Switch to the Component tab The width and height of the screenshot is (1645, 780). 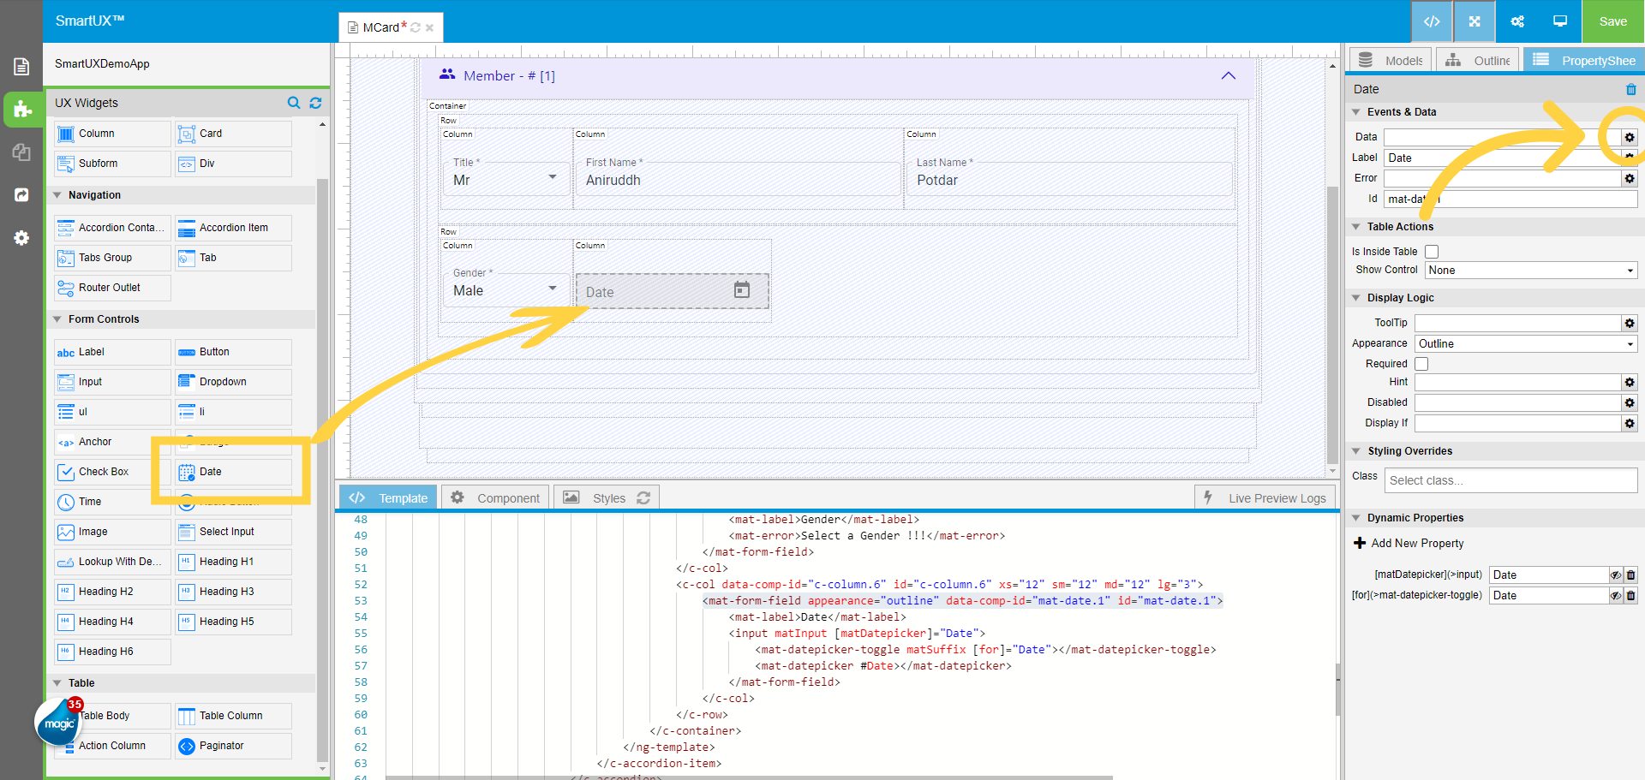click(x=495, y=497)
